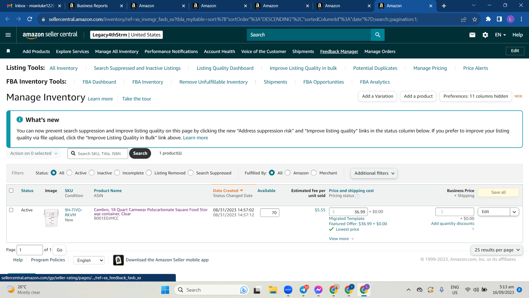Screen dimensions: 529x298
Task: Open the messages envelope icon
Action: pyautogui.click(x=472, y=35)
